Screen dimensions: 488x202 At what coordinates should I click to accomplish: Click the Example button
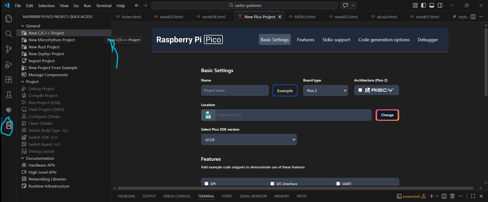click(285, 91)
